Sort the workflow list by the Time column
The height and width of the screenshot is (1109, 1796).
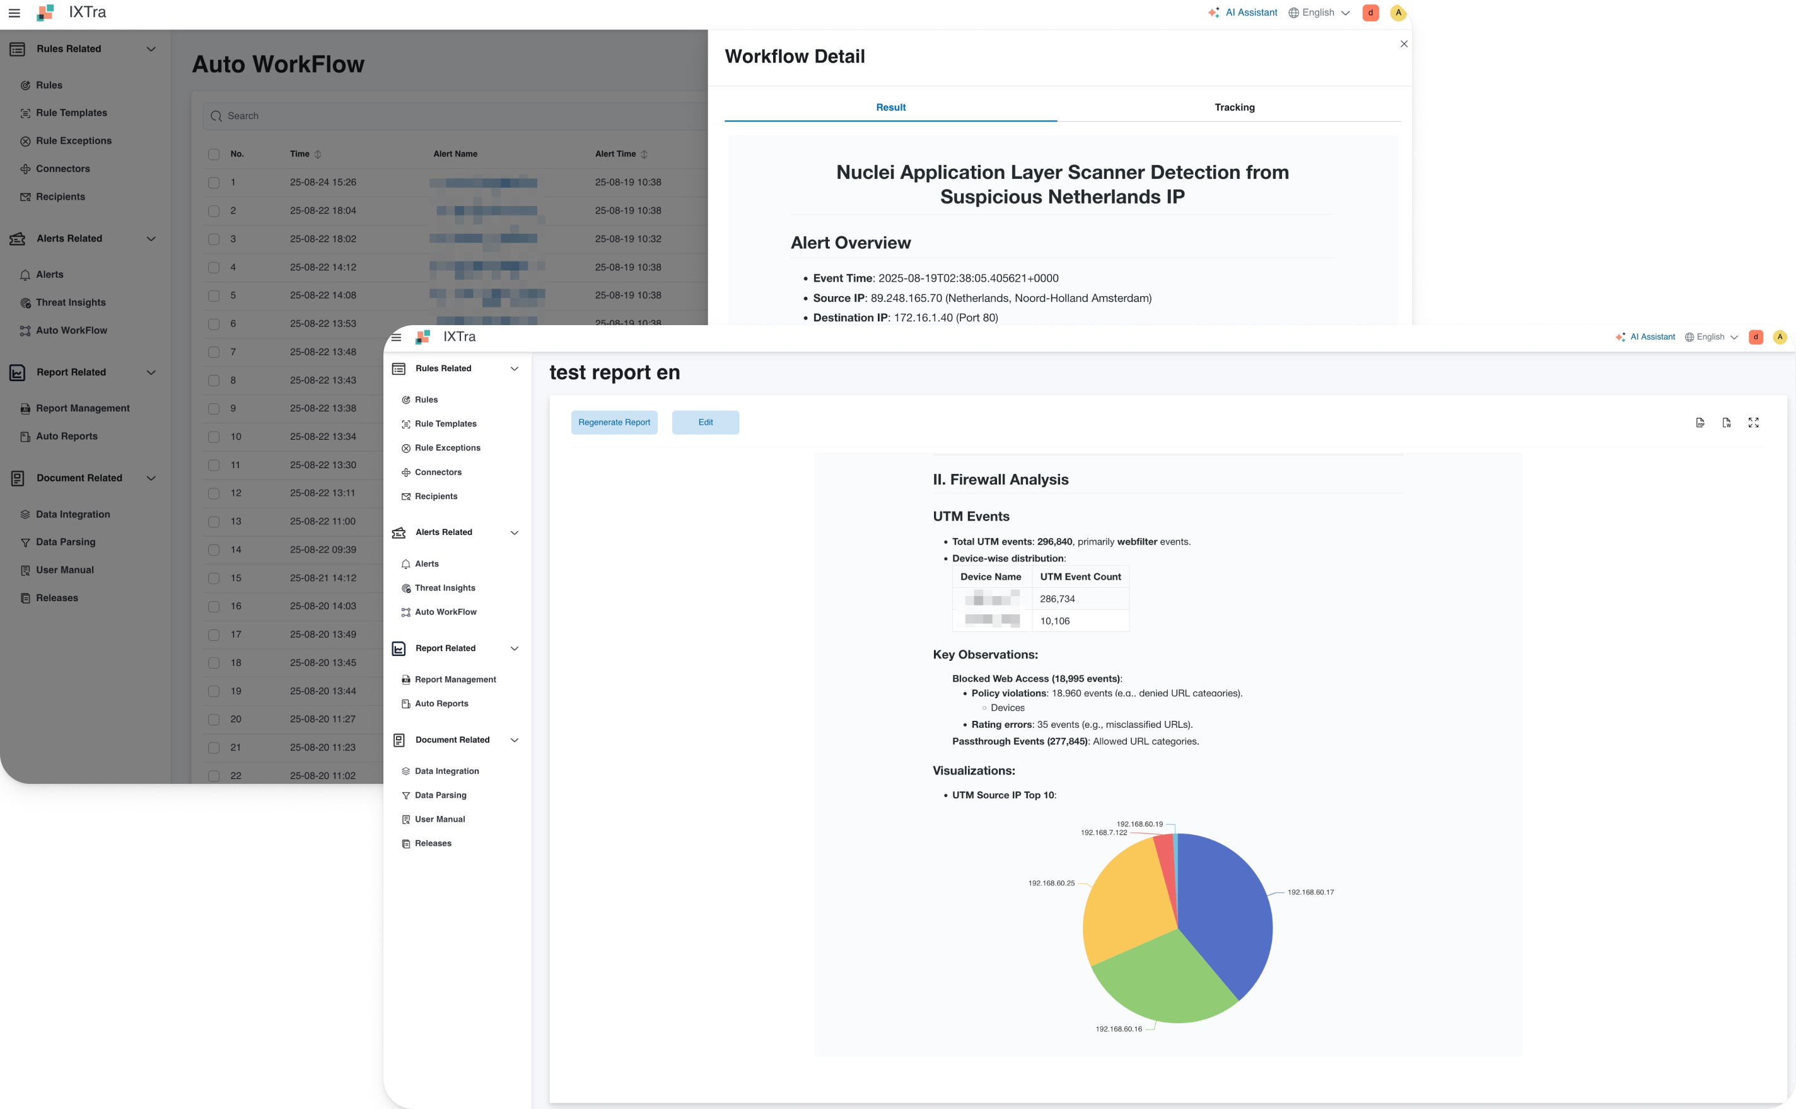[318, 155]
